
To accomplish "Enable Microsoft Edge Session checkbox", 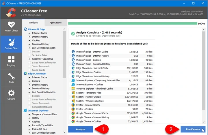I will point(29,52).
